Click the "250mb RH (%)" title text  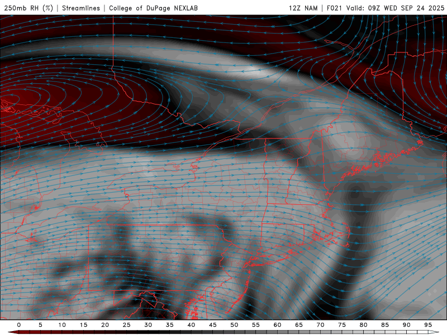click(29, 8)
